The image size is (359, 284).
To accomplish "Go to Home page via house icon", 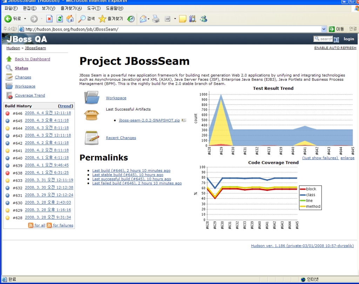I will click(x=70, y=19).
